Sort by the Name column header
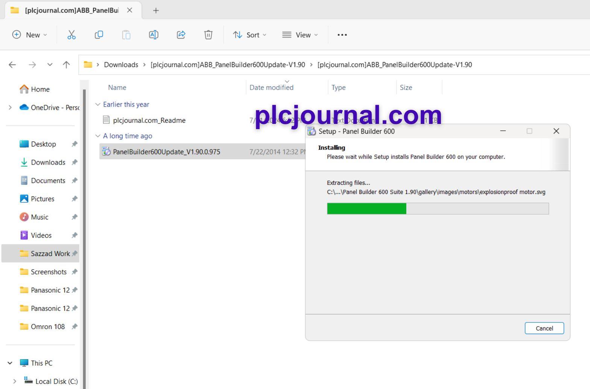The image size is (590, 389). click(x=117, y=87)
